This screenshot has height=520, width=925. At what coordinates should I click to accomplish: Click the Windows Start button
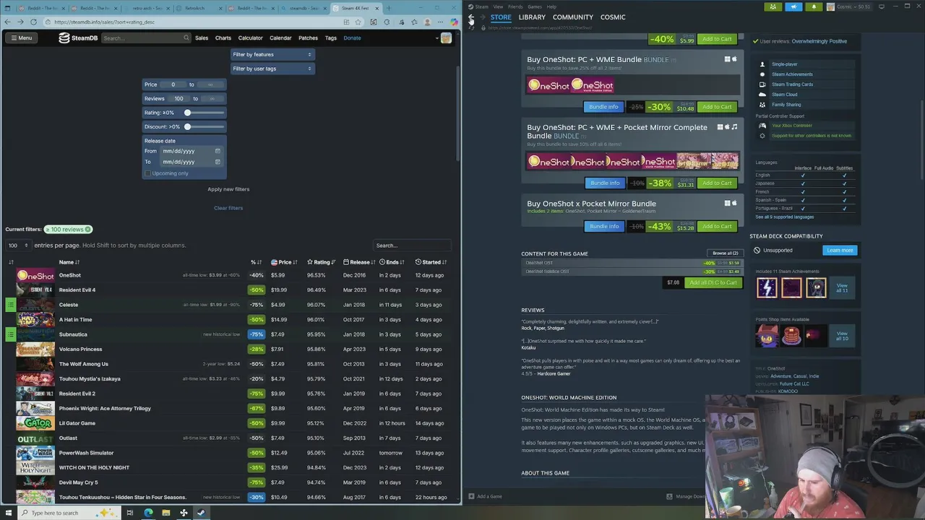point(8,513)
